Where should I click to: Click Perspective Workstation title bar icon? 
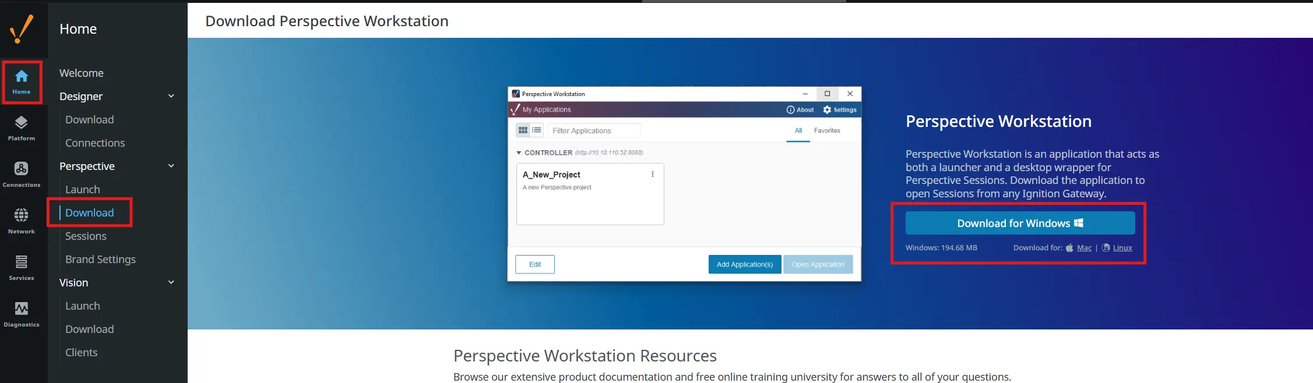pyautogui.click(x=516, y=94)
